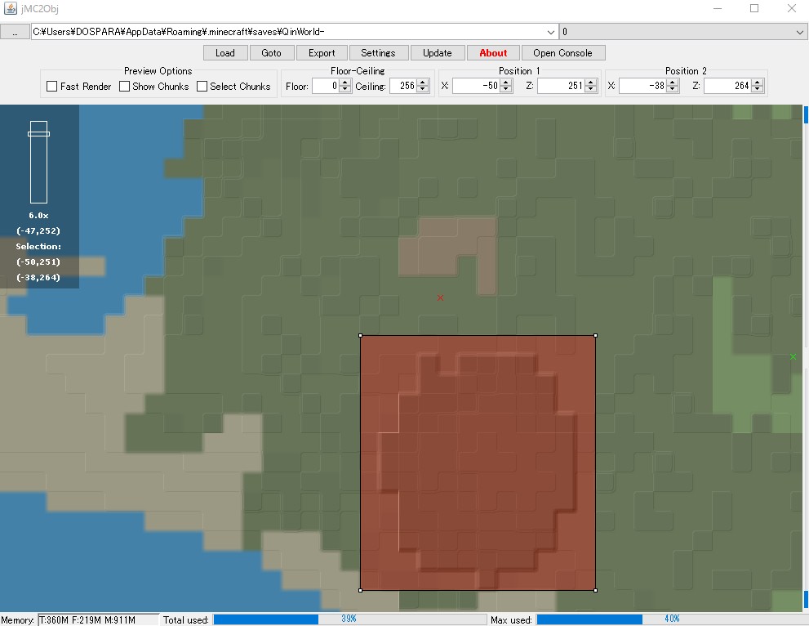The width and height of the screenshot is (809, 626).
Task: Open the About dialog
Action: click(x=493, y=52)
